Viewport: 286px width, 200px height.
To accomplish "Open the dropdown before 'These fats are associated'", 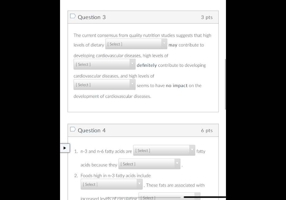I will [x=112, y=184].
